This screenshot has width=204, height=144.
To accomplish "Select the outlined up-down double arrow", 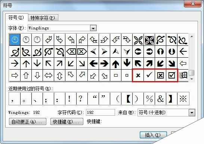I will click(59, 75).
